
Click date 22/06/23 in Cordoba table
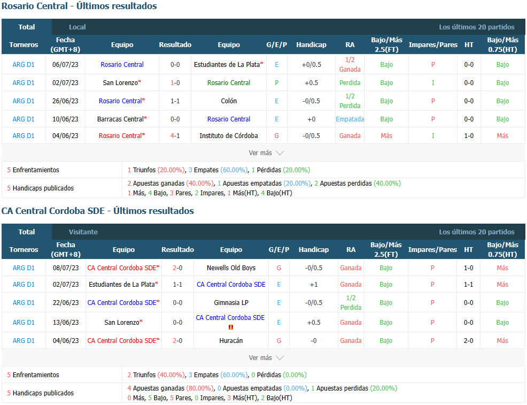[66, 303]
